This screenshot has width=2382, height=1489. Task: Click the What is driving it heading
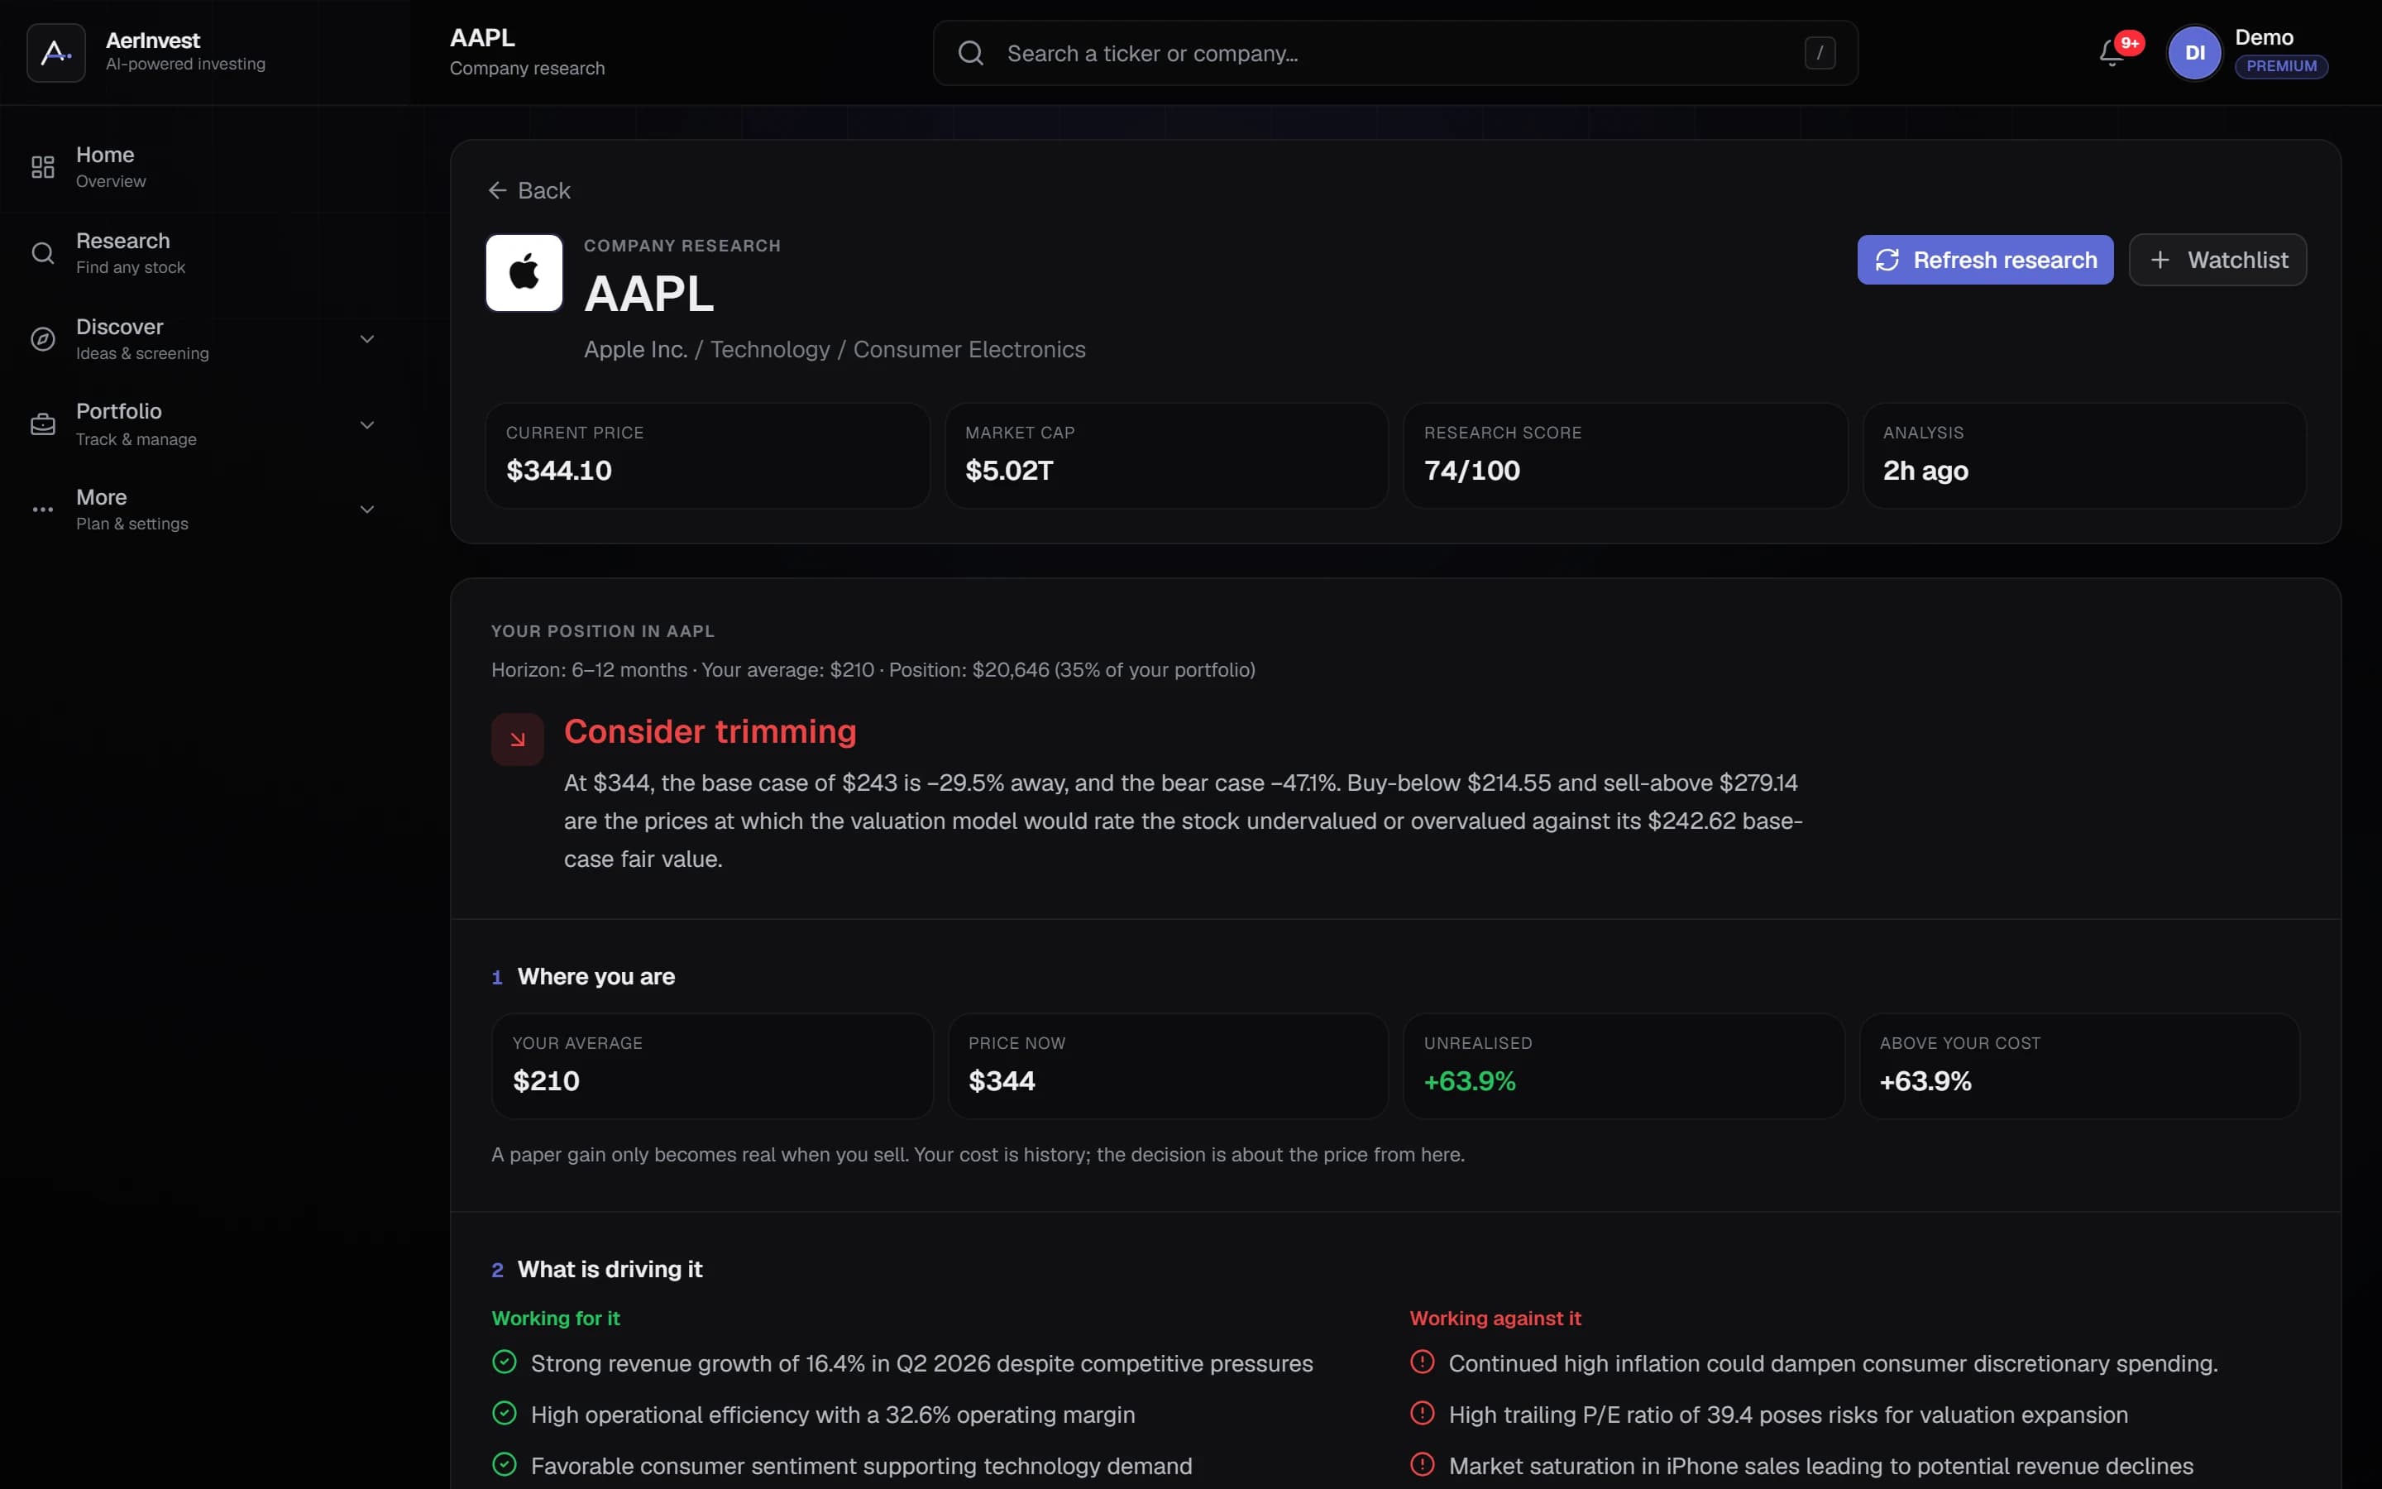point(610,1268)
